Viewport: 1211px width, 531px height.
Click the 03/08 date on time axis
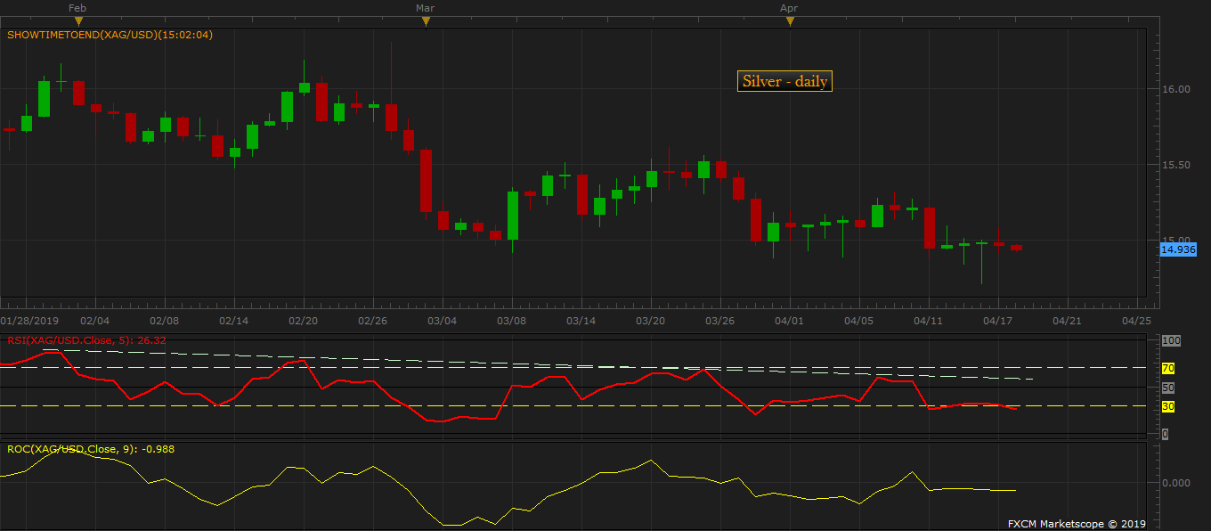tap(512, 320)
